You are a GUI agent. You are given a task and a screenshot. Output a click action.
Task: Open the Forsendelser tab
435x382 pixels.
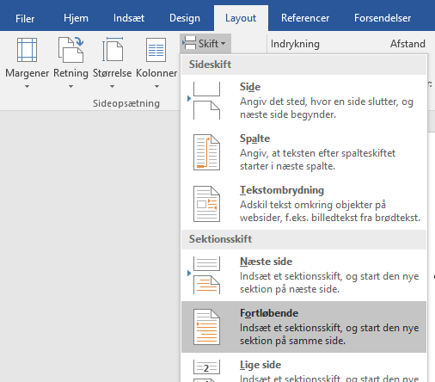point(383,18)
